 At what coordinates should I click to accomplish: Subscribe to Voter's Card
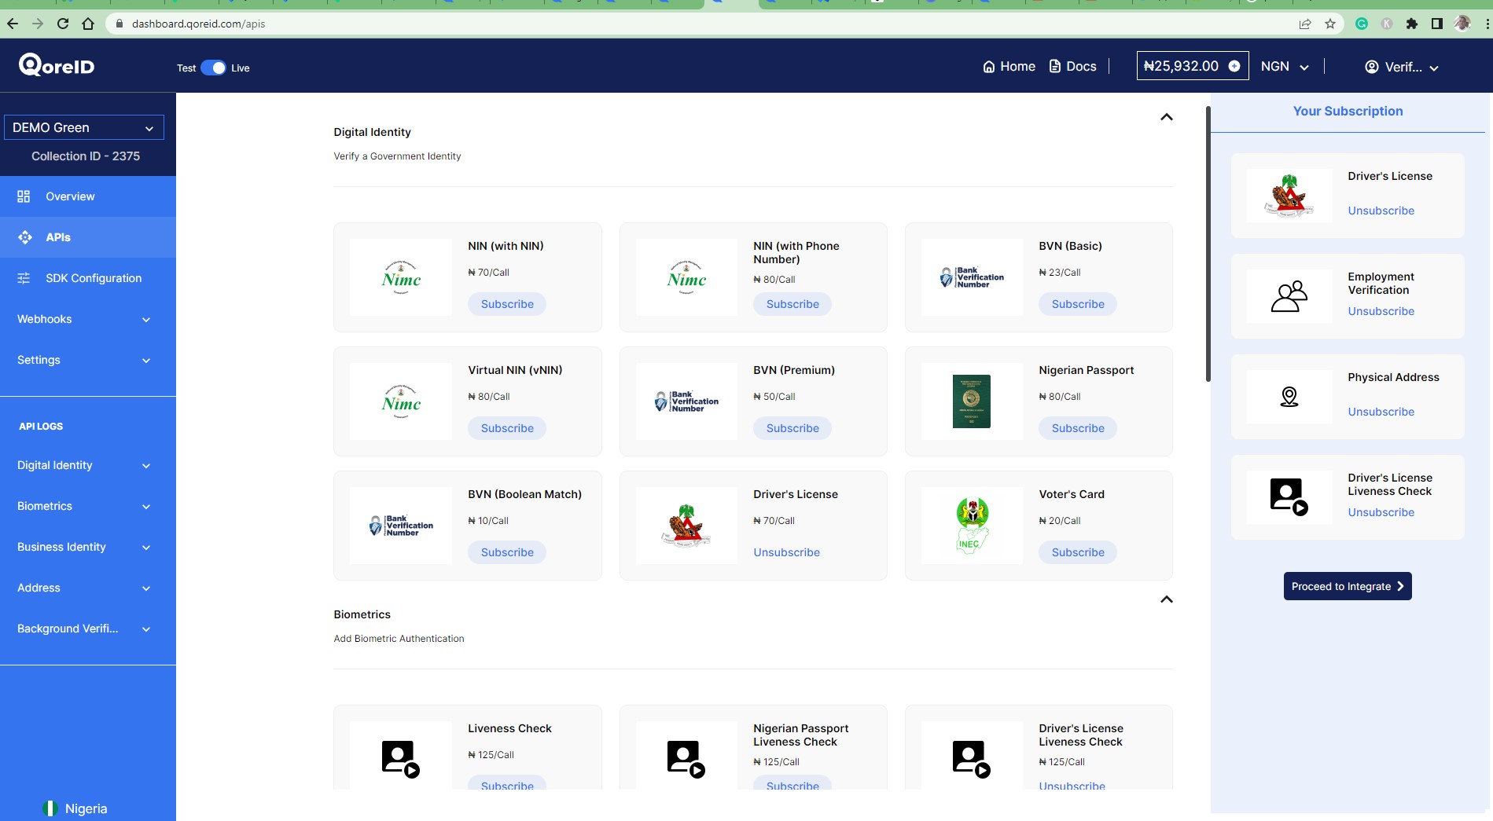pyautogui.click(x=1078, y=552)
